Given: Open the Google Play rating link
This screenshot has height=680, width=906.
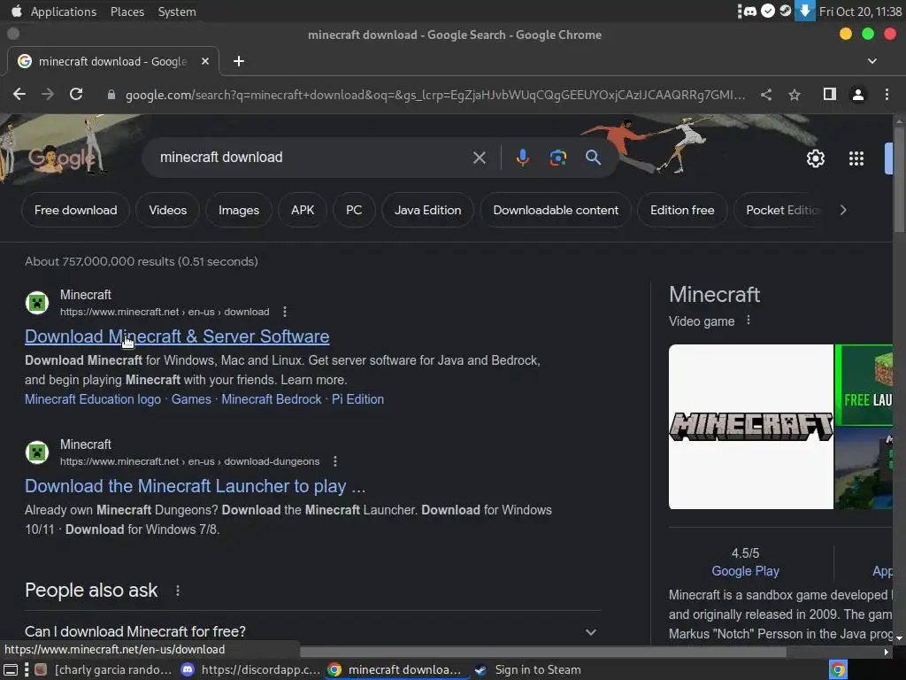Looking at the screenshot, I should (x=745, y=571).
